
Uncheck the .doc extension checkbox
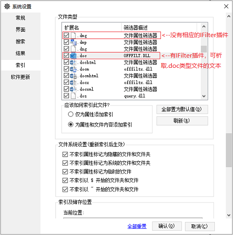66,55
